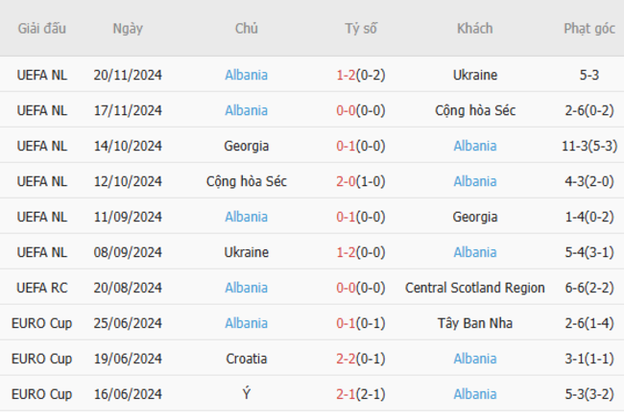Select the 1-2(0-2) score result
This screenshot has width=624, height=420.
(361, 75)
